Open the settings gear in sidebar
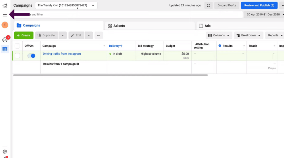This screenshot has height=158, width=284. tap(5, 151)
